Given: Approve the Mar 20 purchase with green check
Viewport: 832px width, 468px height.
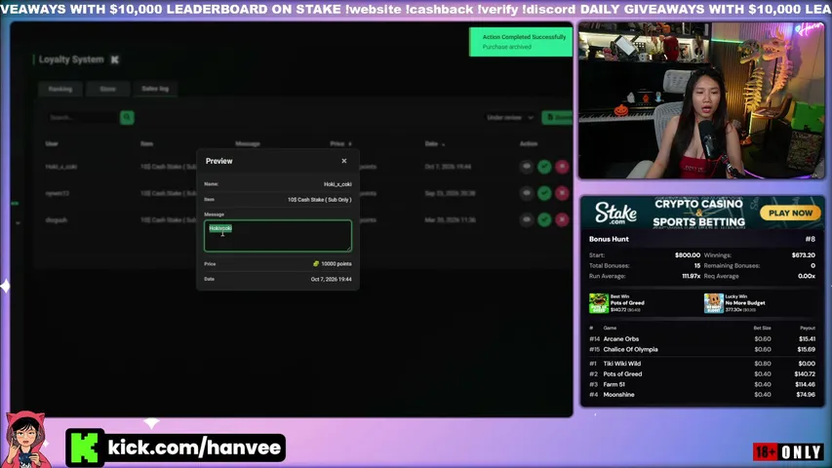Looking at the screenshot, I should click(544, 219).
